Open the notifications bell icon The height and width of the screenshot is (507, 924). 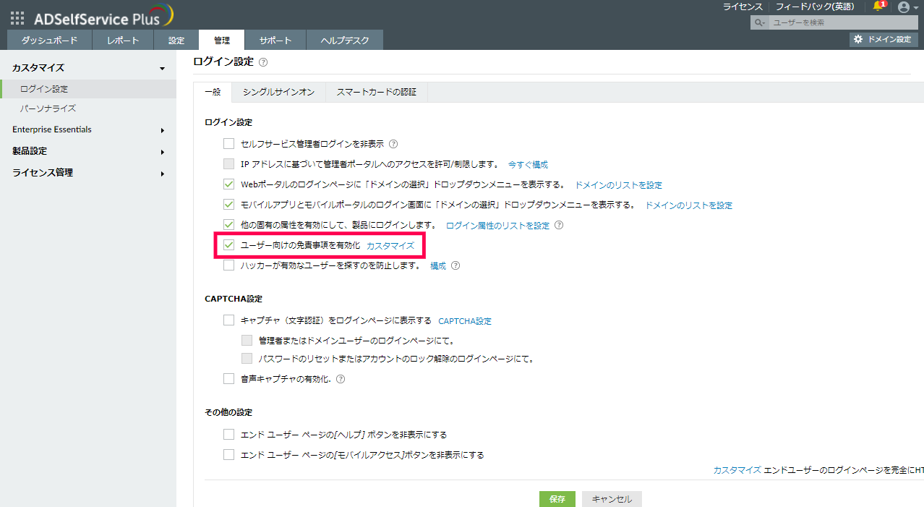[x=878, y=7]
